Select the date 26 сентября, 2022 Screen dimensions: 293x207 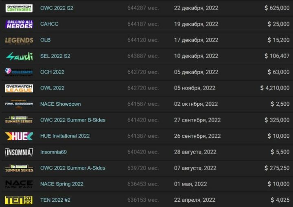(197, 136)
